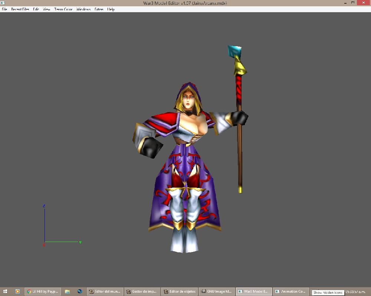Click the taskbar clock showing 05:33:57 a.m.
The width and height of the screenshot is (371, 296).
(x=355, y=292)
